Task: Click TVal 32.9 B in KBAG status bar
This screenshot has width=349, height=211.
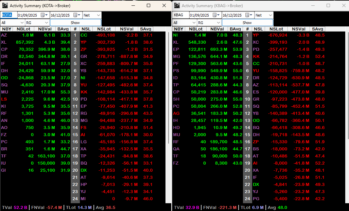Action: click(187, 208)
